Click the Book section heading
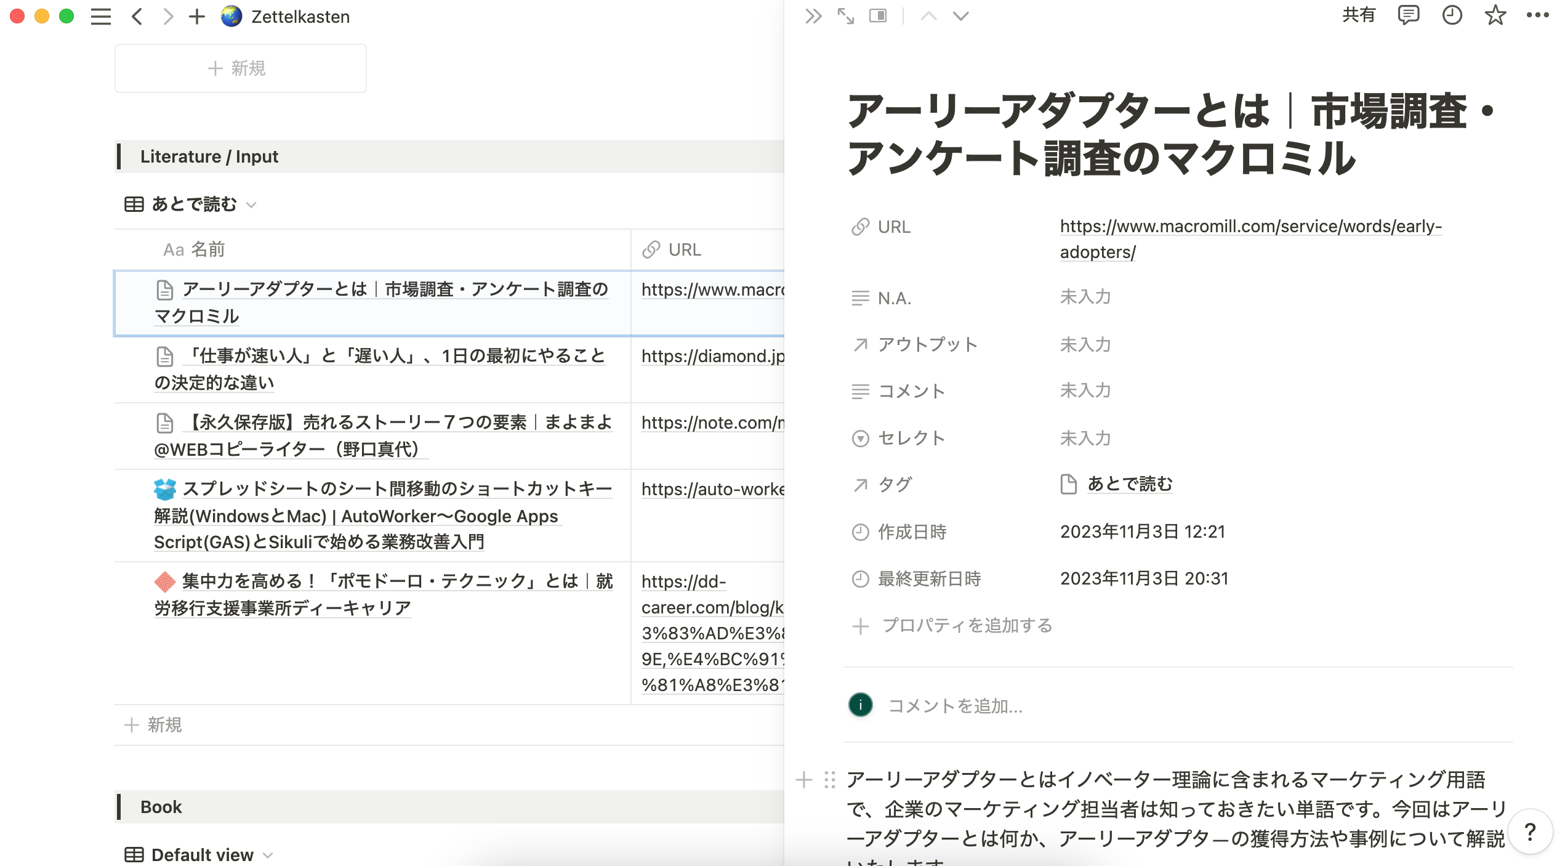This screenshot has width=1565, height=866. coord(161,807)
